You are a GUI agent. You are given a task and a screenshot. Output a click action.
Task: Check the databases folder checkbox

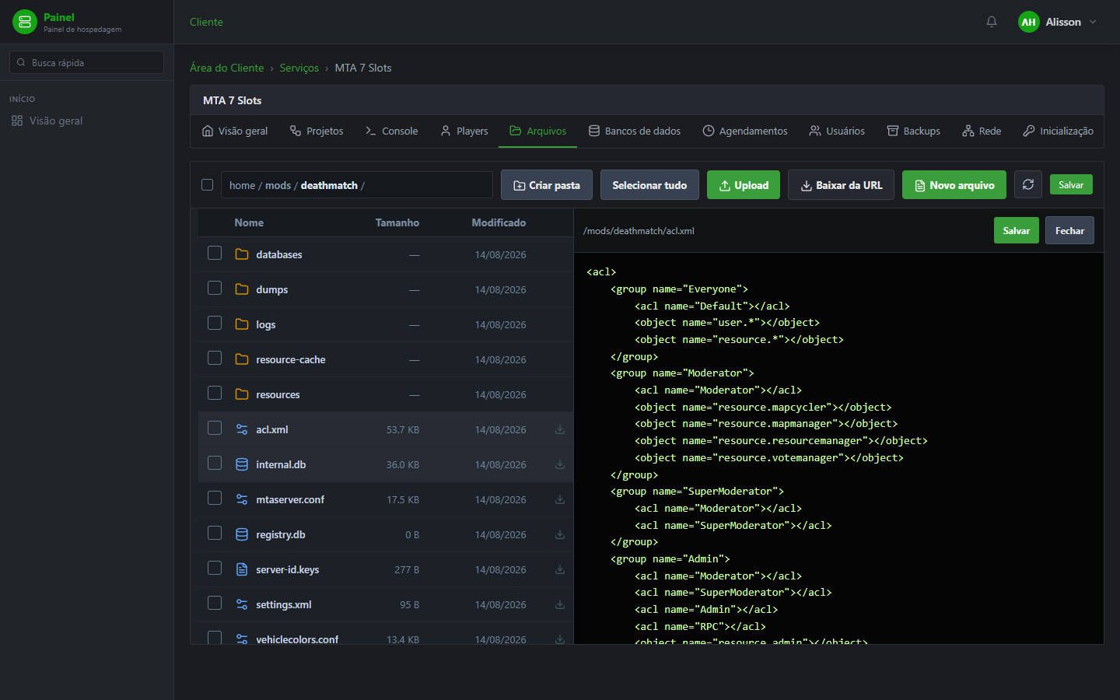tap(215, 253)
